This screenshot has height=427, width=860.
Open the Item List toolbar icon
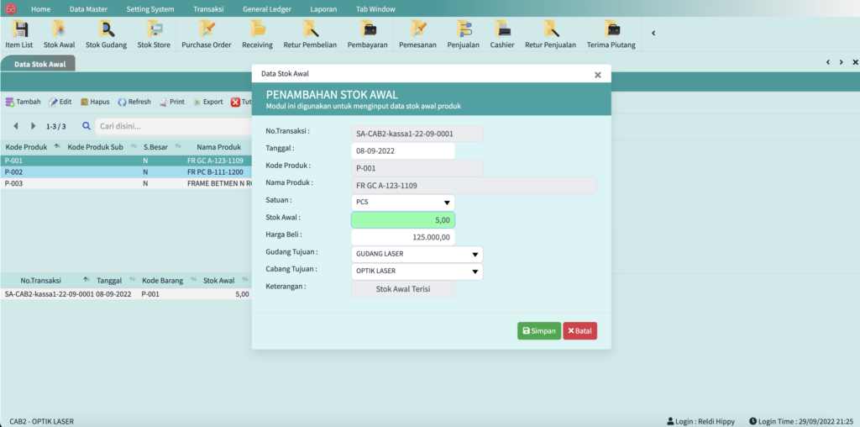click(18, 34)
